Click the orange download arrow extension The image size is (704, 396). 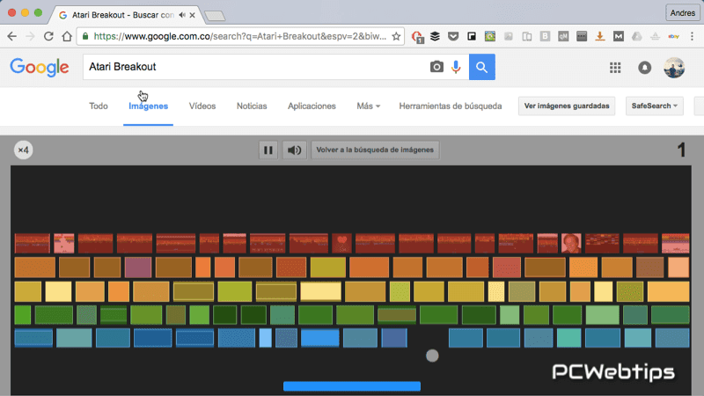pyautogui.click(x=600, y=36)
